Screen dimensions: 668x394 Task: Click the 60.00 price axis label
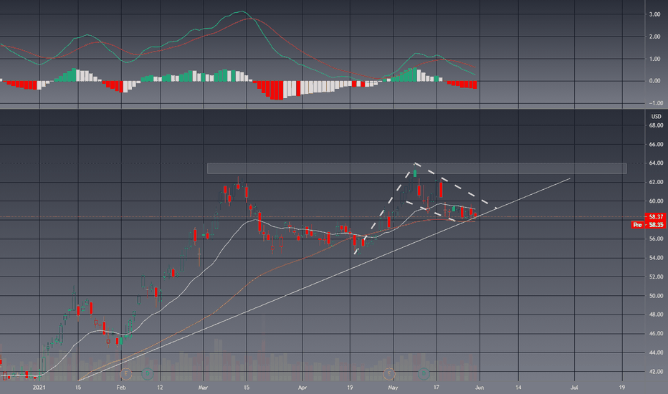click(656, 201)
